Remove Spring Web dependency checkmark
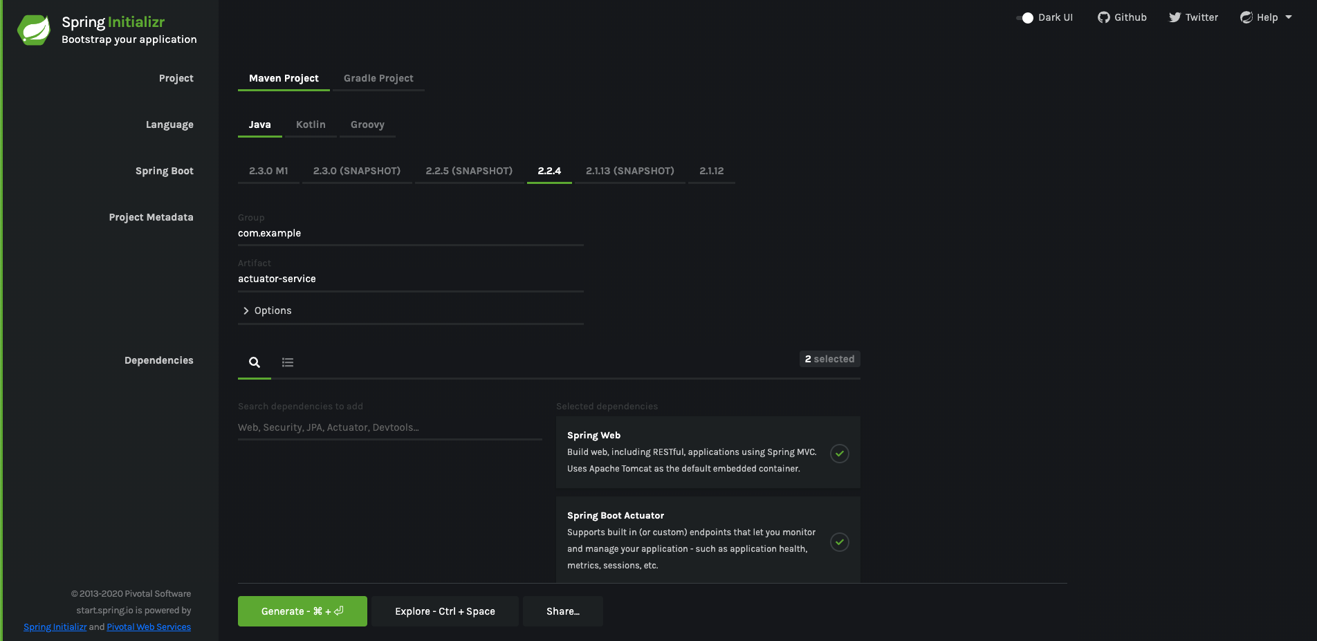This screenshot has width=1317, height=641. [x=840, y=454]
